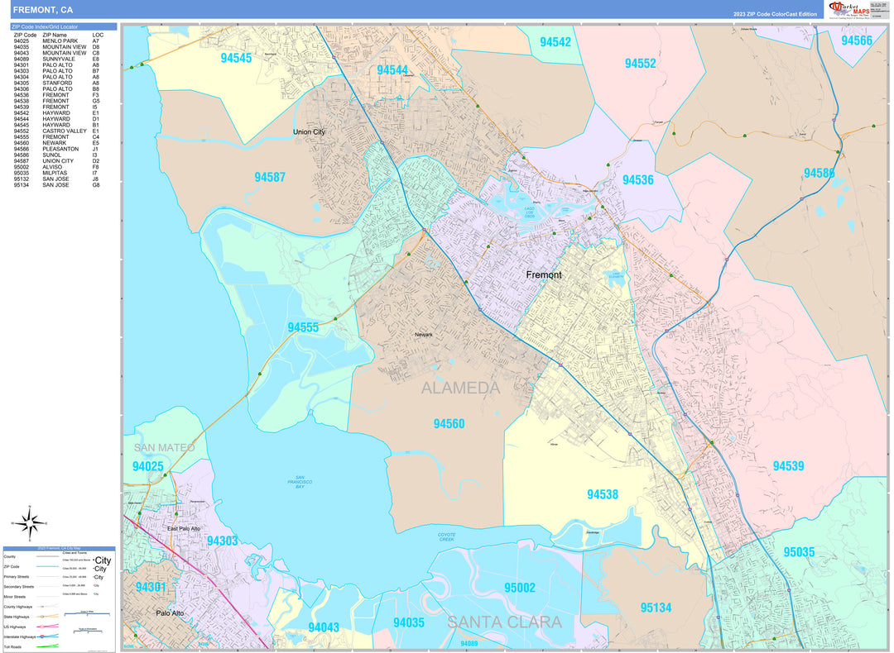This screenshot has height=653, width=894.
Task: Click the 94560 label on the map
Action: [x=449, y=422]
